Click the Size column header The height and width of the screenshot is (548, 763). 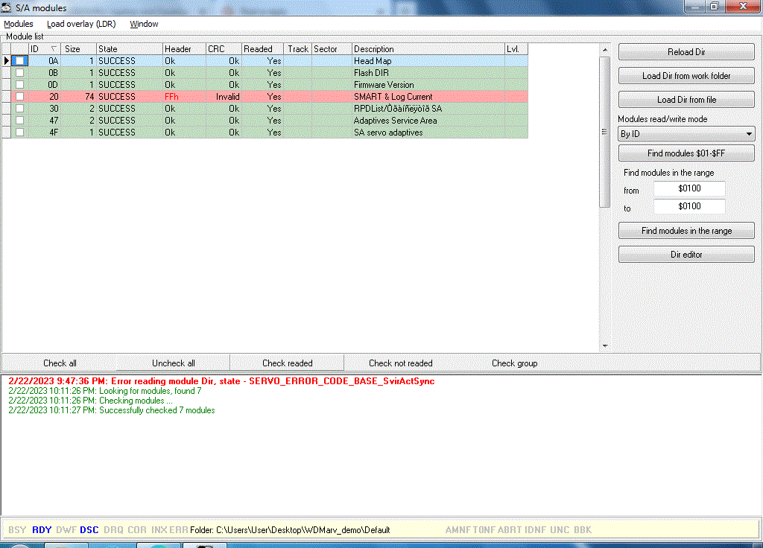[x=79, y=49]
